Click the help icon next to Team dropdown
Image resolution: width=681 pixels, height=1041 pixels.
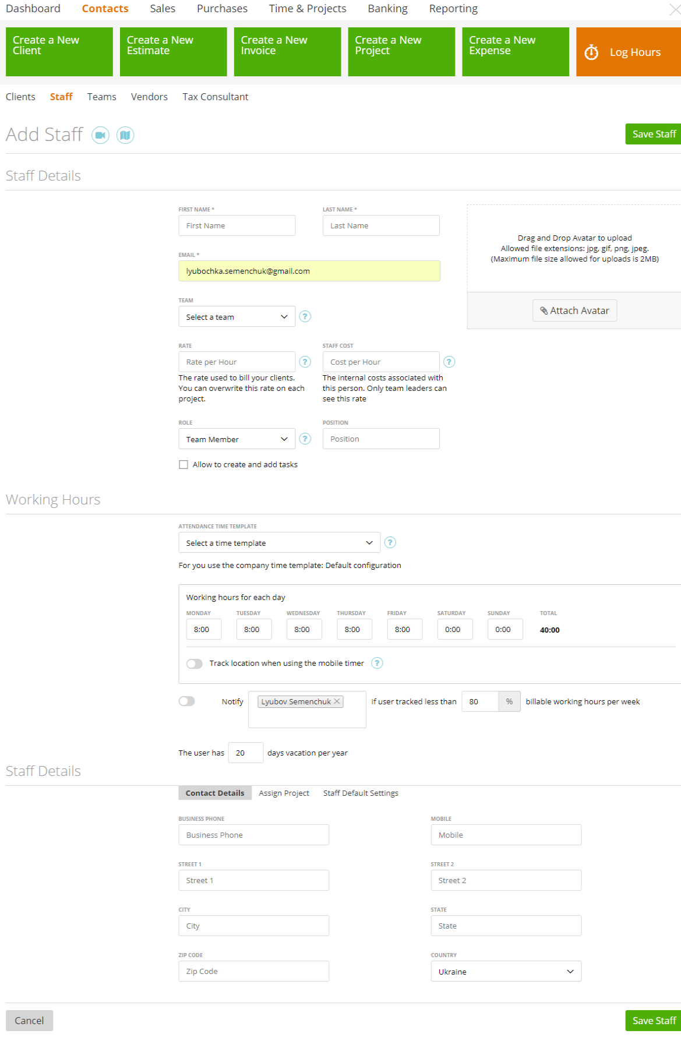305,316
